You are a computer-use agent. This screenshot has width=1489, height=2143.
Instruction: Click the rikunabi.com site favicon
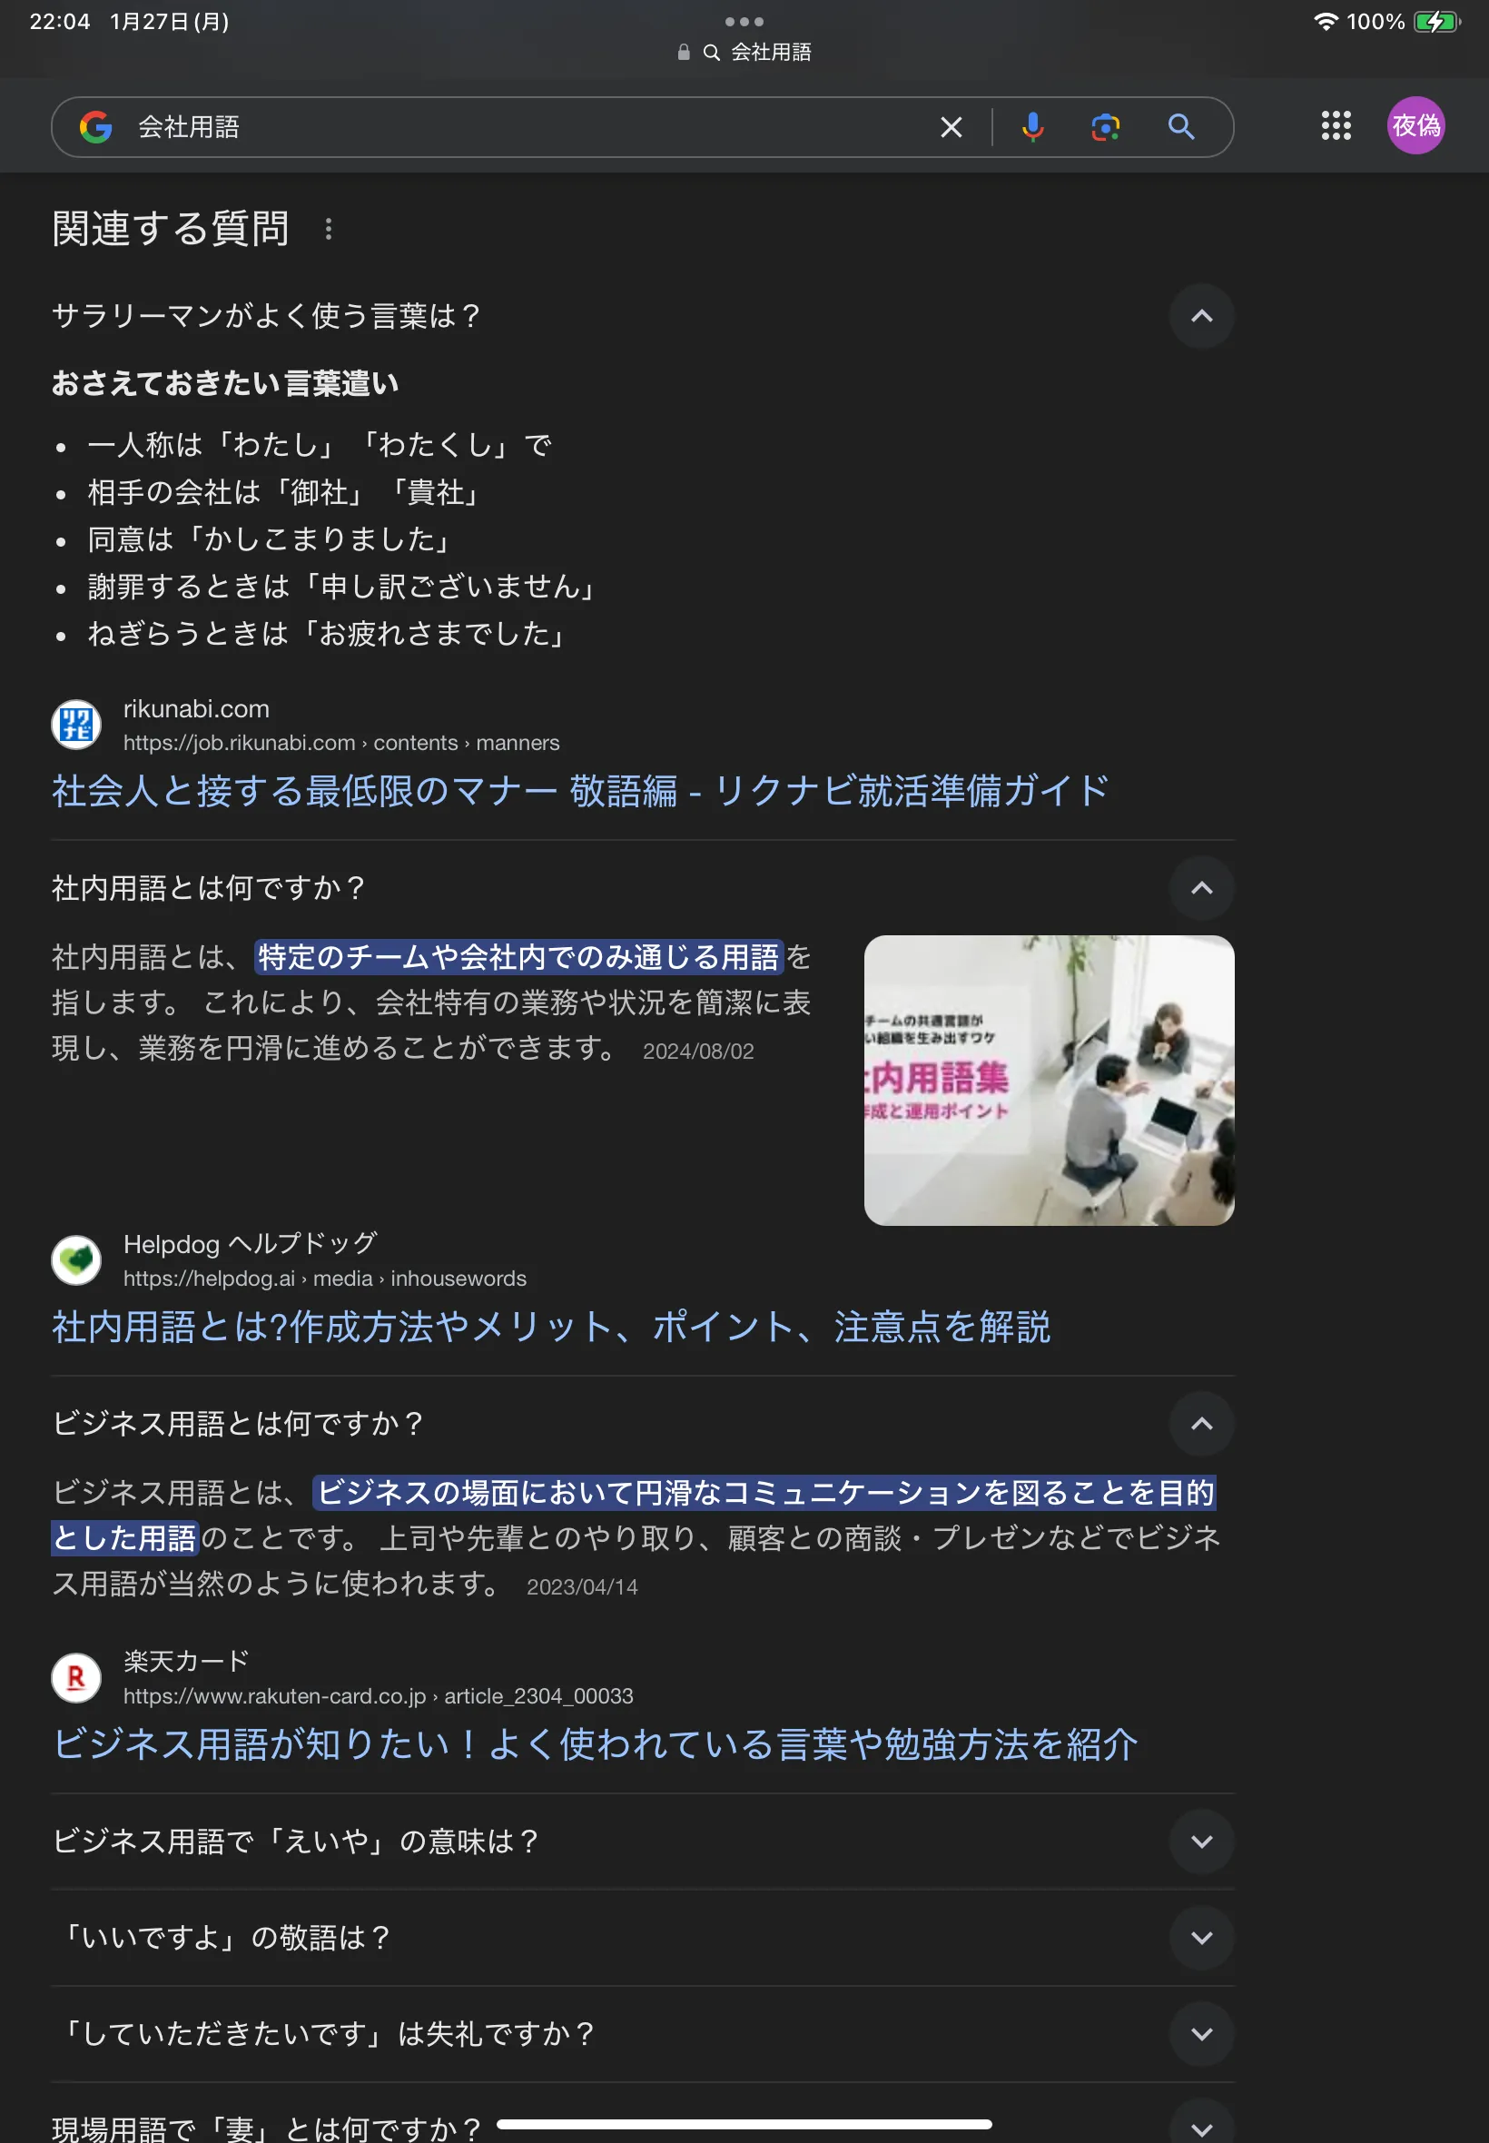pos(76,725)
